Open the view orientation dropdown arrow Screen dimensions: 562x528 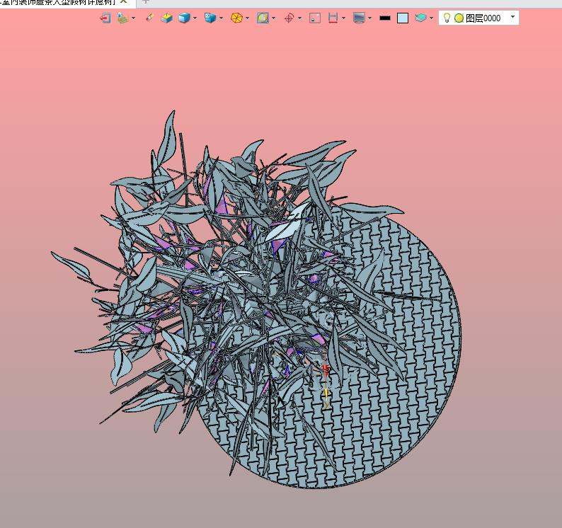tap(221, 18)
